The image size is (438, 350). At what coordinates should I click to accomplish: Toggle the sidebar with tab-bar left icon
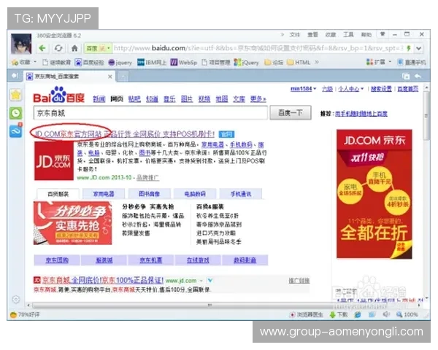pyautogui.click(x=15, y=76)
